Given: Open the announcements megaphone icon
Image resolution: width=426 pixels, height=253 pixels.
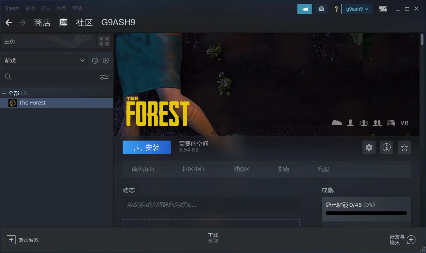Looking at the screenshot, I should pos(305,9).
